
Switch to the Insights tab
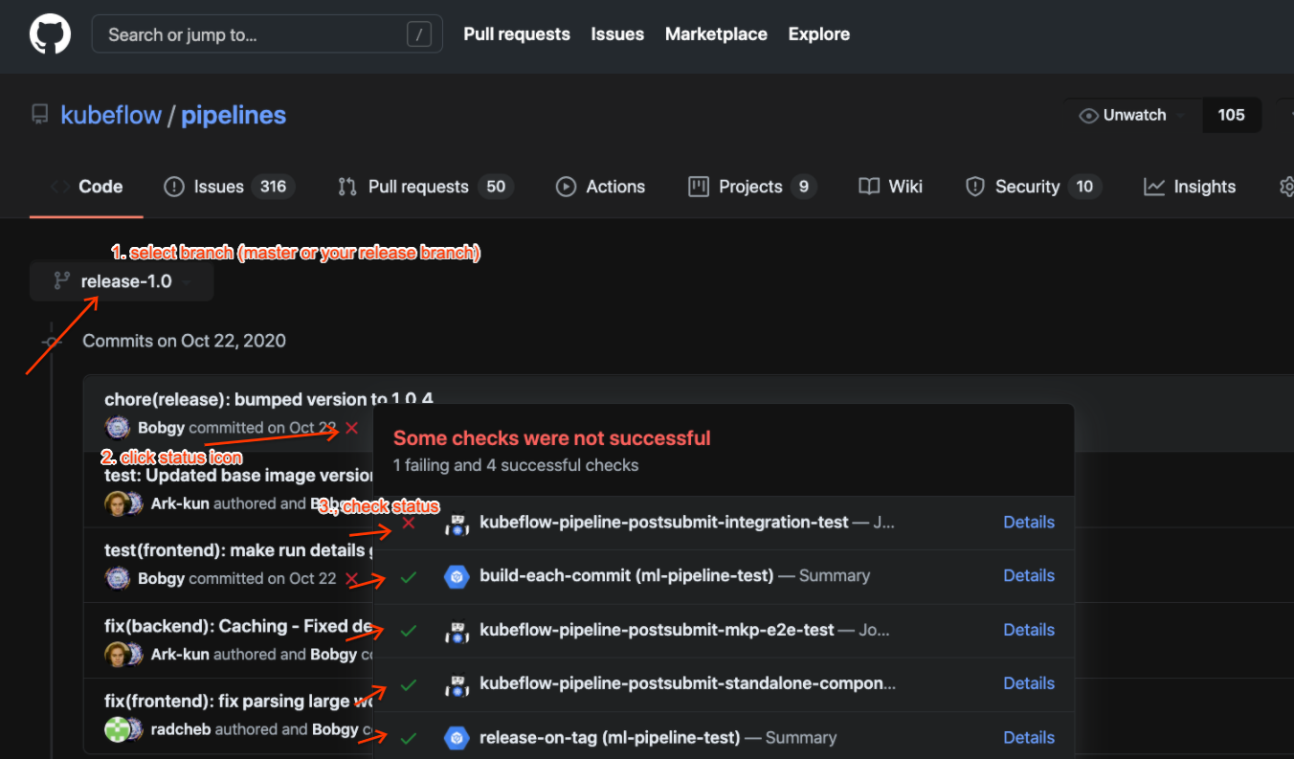(1190, 187)
